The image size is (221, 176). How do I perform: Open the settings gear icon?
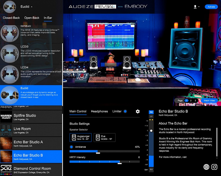[x=138, y=111]
